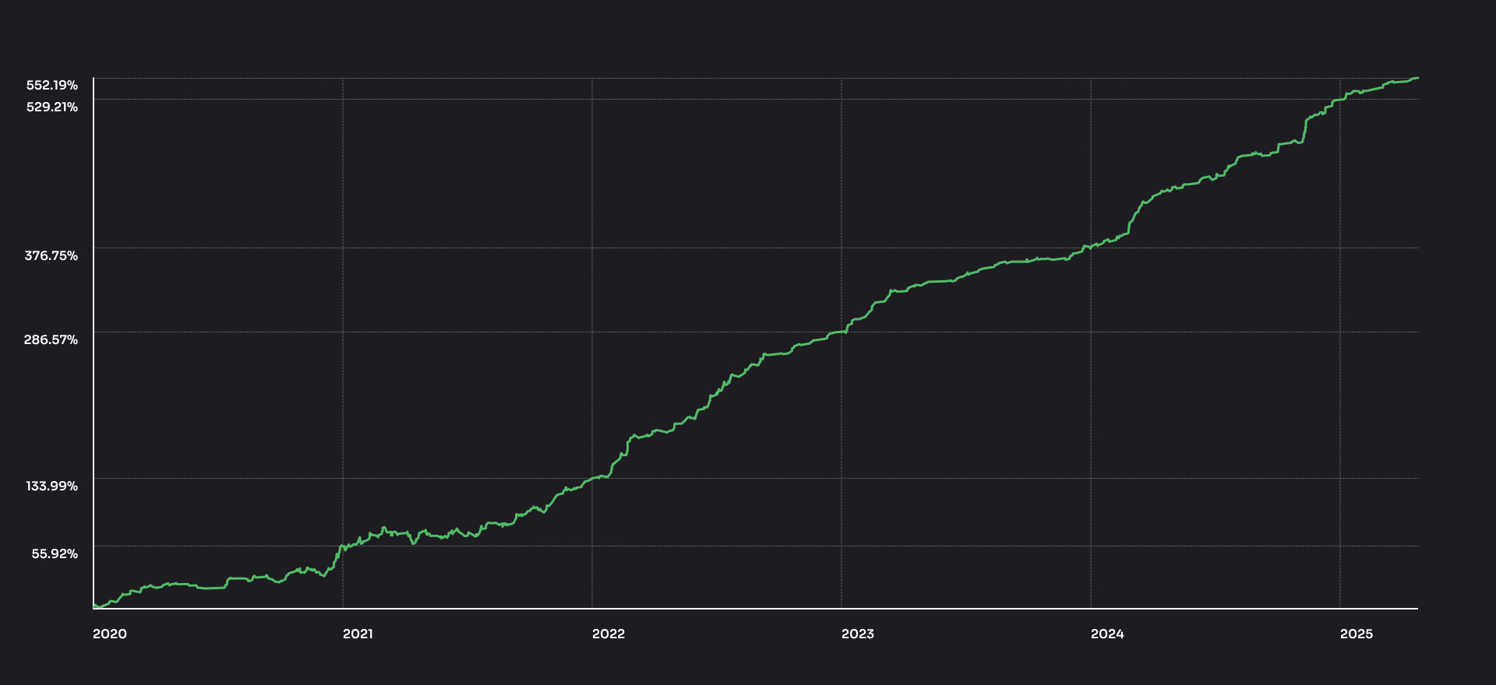Click the green line's final endpoint at top right
This screenshot has width=1496, height=685.
[1417, 78]
